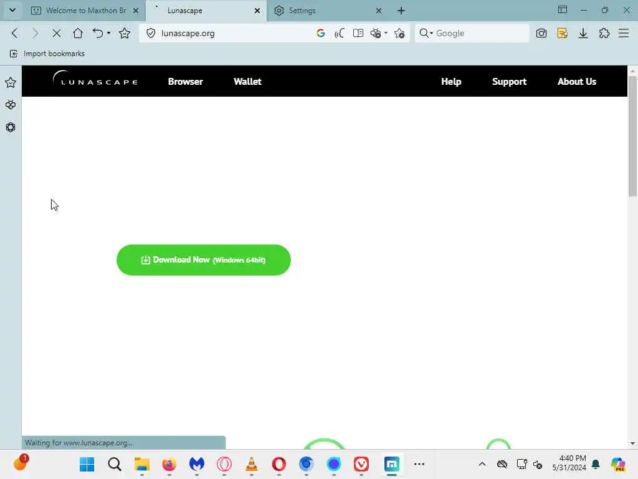The width and height of the screenshot is (638, 479).
Task: Show hidden system tray icons
Action: tap(482, 464)
